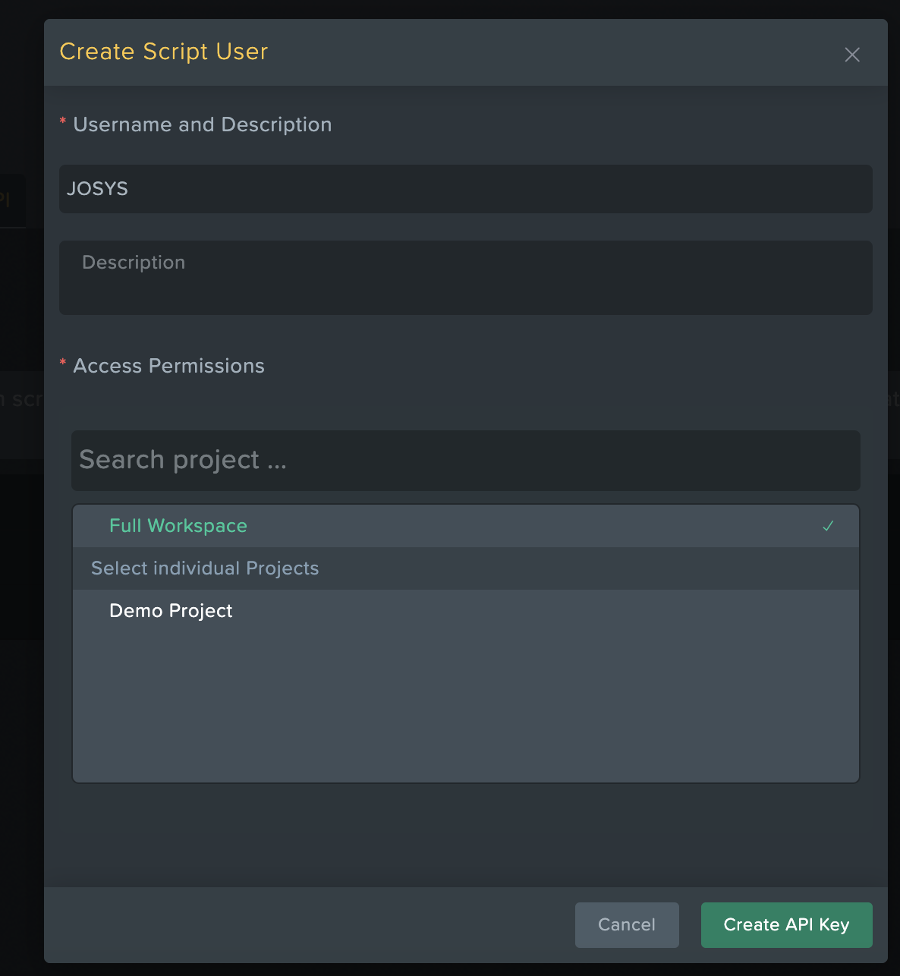Close the Create Script User dialog
Screen dimensions: 900x976
(x=852, y=55)
